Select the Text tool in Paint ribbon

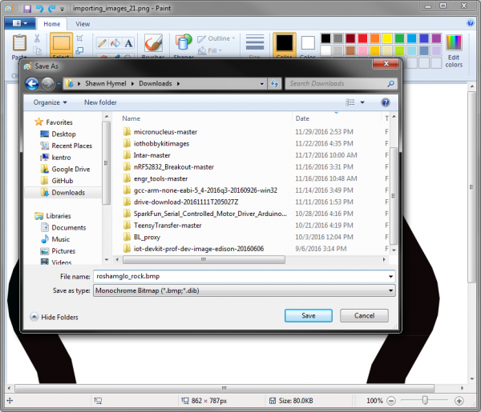[x=128, y=43]
